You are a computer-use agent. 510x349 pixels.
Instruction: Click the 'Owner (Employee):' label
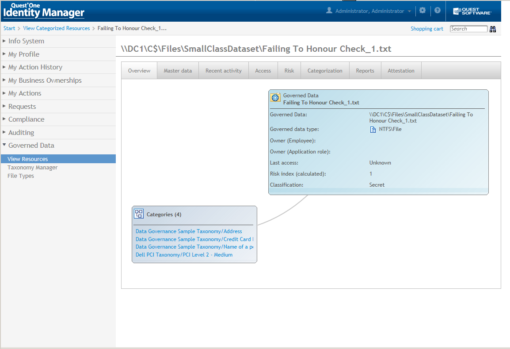coord(293,141)
